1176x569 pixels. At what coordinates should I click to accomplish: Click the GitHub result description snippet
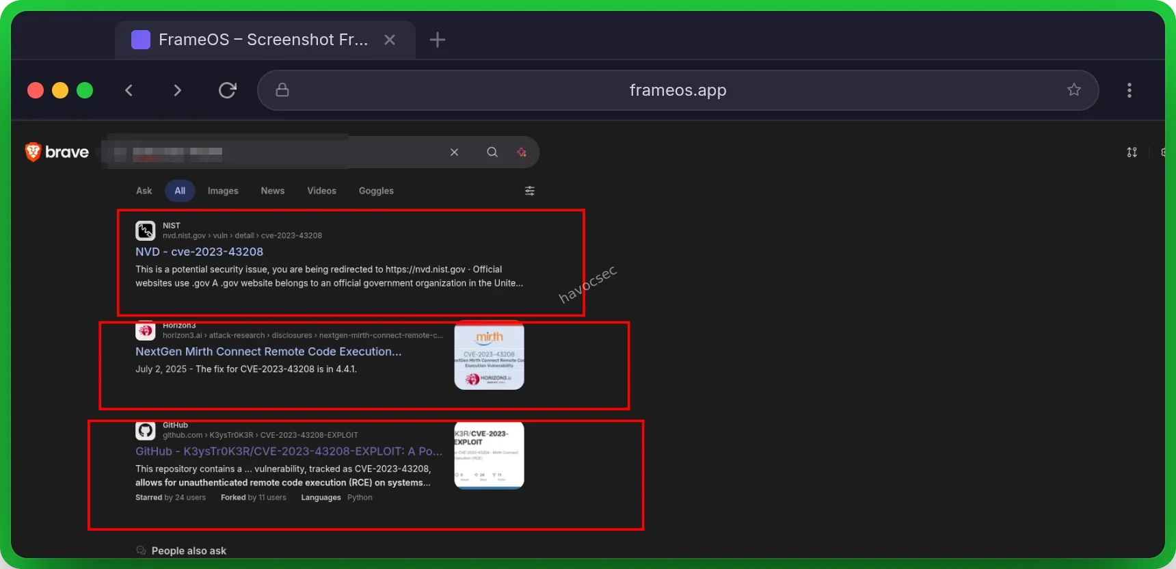[283, 476]
